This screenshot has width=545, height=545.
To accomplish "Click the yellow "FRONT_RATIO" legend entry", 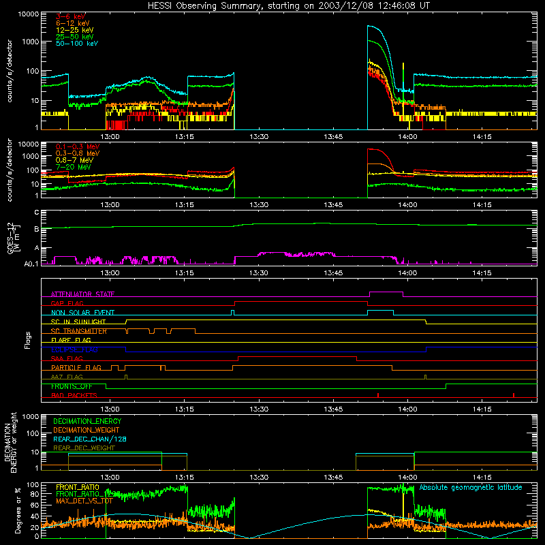I will coord(78,487).
